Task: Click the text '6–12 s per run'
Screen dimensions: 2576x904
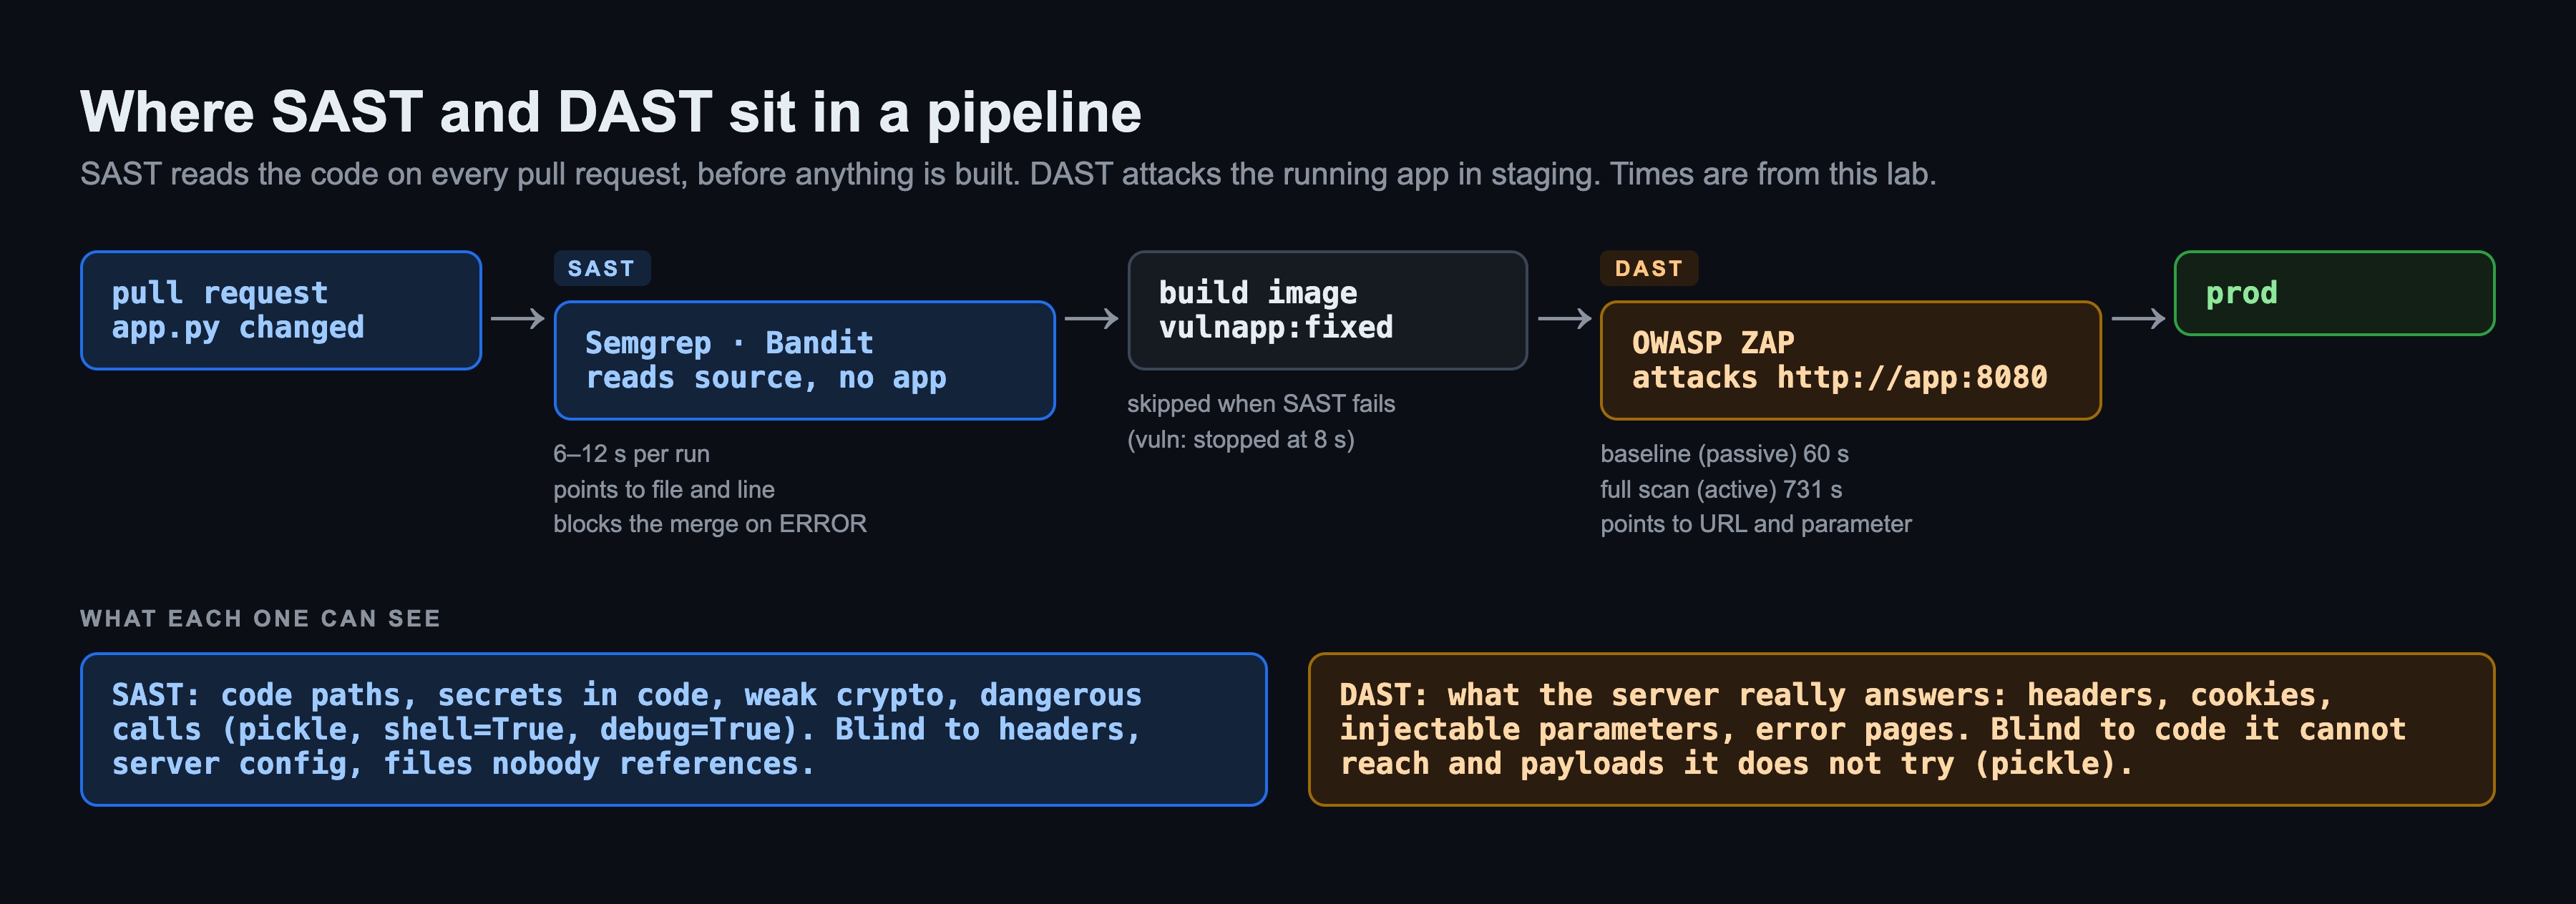Action: (632, 454)
